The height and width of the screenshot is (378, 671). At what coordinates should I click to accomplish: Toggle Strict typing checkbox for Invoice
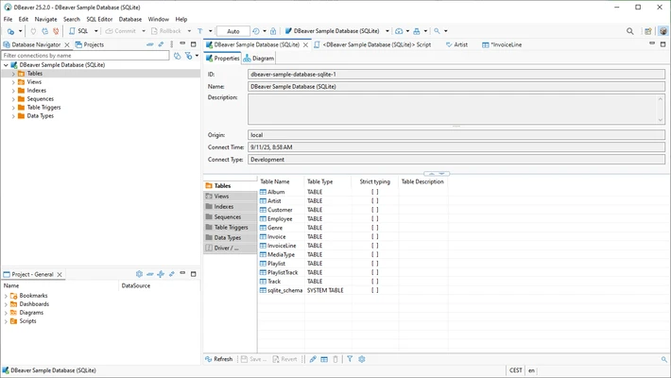[375, 237]
